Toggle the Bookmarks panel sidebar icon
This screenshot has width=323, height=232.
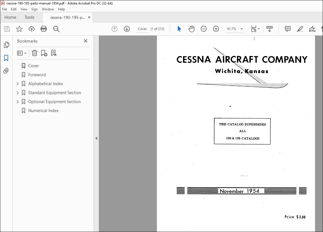point(6,58)
